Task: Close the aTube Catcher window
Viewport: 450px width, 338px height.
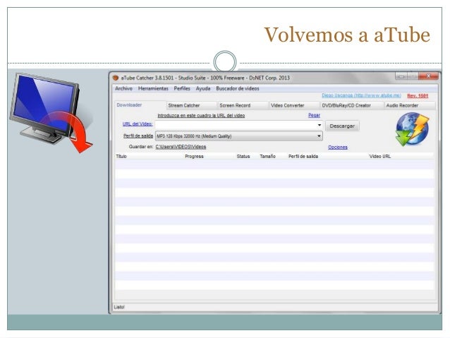Action: [x=428, y=76]
